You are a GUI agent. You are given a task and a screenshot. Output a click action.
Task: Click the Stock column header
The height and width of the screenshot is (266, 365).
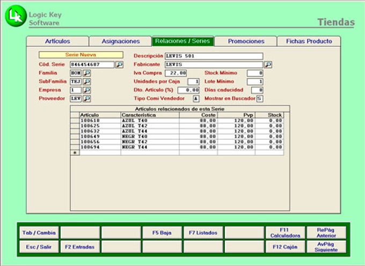pyautogui.click(x=269, y=115)
